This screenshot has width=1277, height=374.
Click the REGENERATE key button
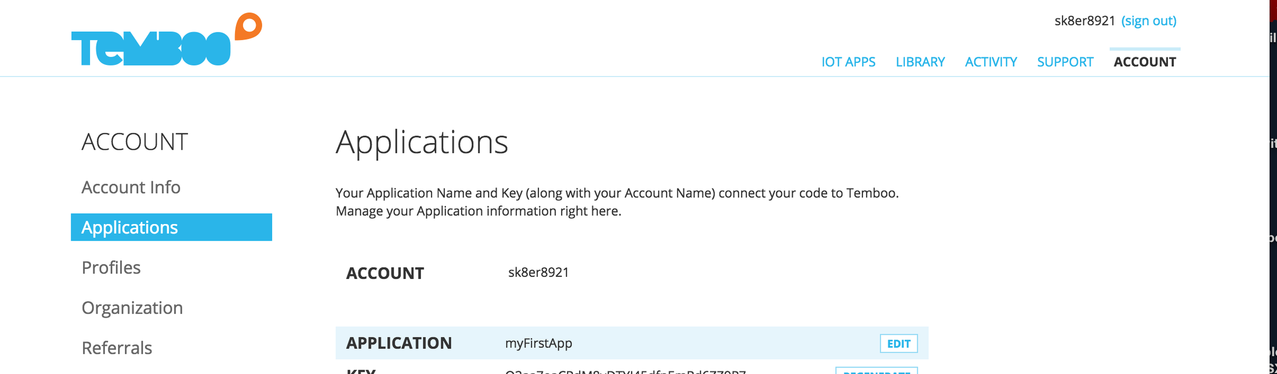click(876, 371)
